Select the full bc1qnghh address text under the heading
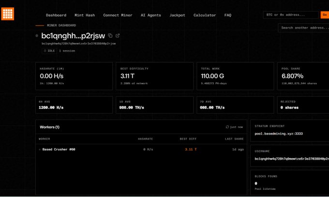The height and width of the screenshot is (197, 329). pyautogui.click(x=79, y=44)
